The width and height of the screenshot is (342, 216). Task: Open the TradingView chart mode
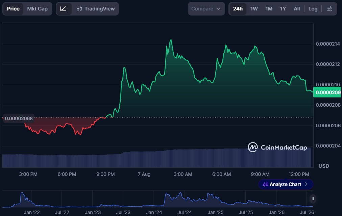(96, 9)
